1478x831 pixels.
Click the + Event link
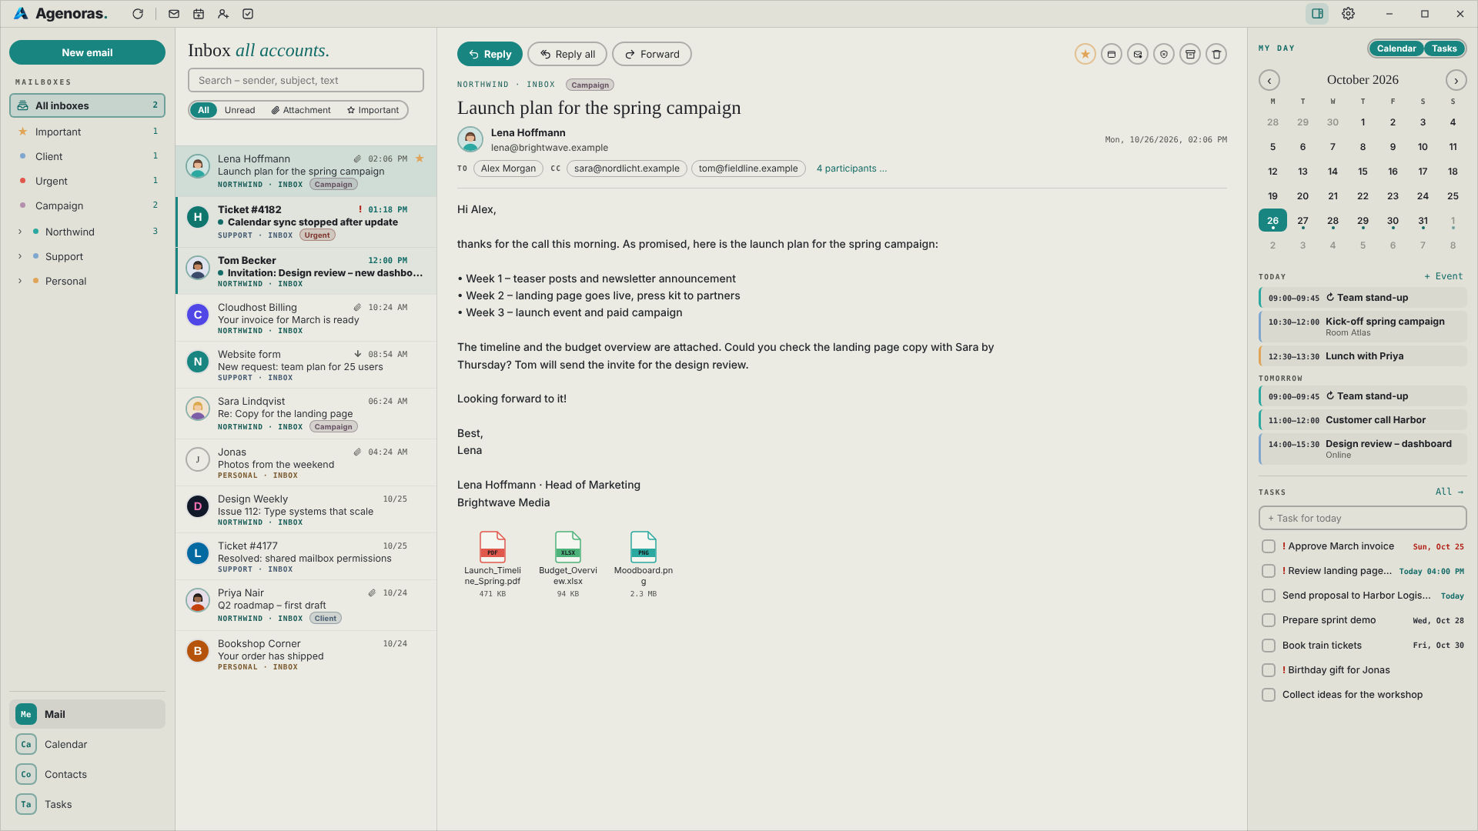[x=1443, y=276]
